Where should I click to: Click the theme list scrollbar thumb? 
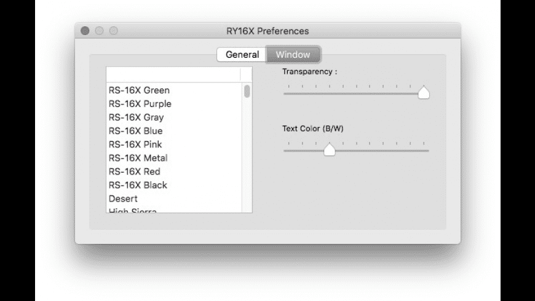pyautogui.click(x=247, y=92)
